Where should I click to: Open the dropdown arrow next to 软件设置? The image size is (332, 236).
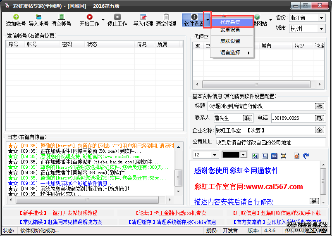pos(208,20)
